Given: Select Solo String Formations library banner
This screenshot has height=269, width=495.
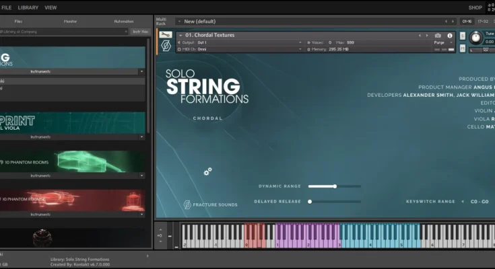Looking at the screenshot, I should coord(72,57).
